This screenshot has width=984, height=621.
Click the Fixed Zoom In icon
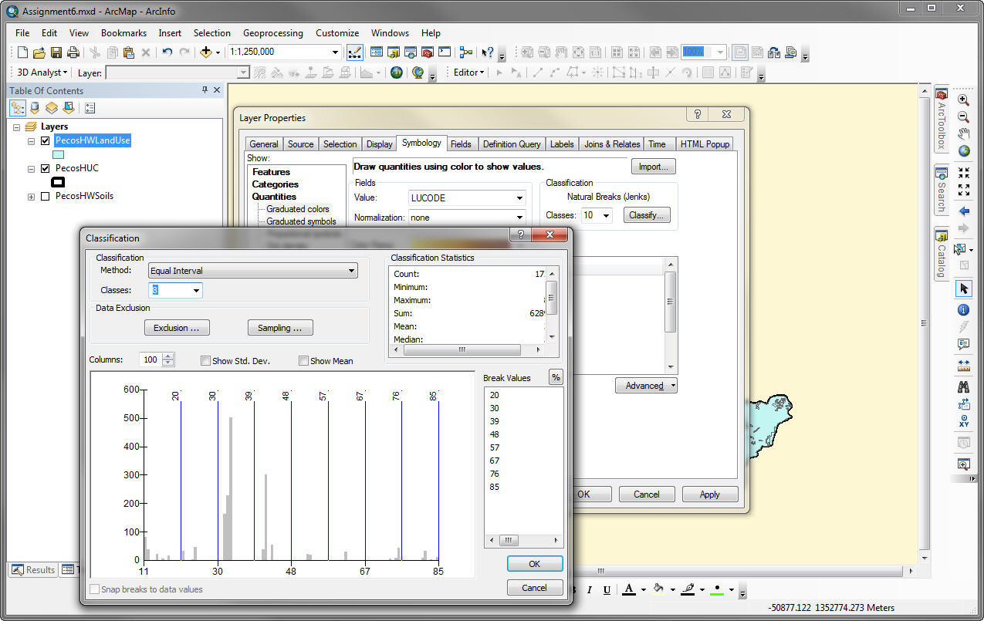coord(963,172)
